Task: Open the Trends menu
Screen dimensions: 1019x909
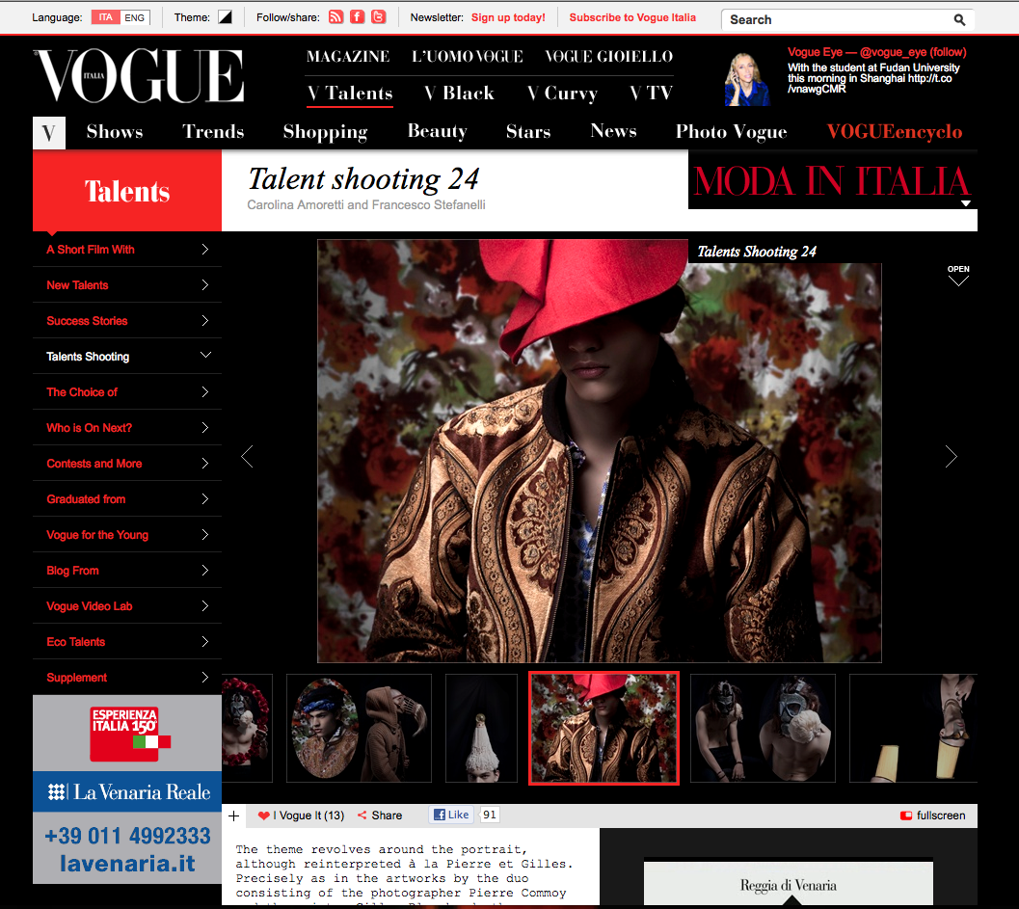Action: [213, 132]
